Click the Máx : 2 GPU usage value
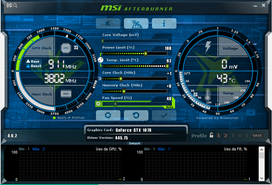 pyautogui.click(x=39, y=149)
